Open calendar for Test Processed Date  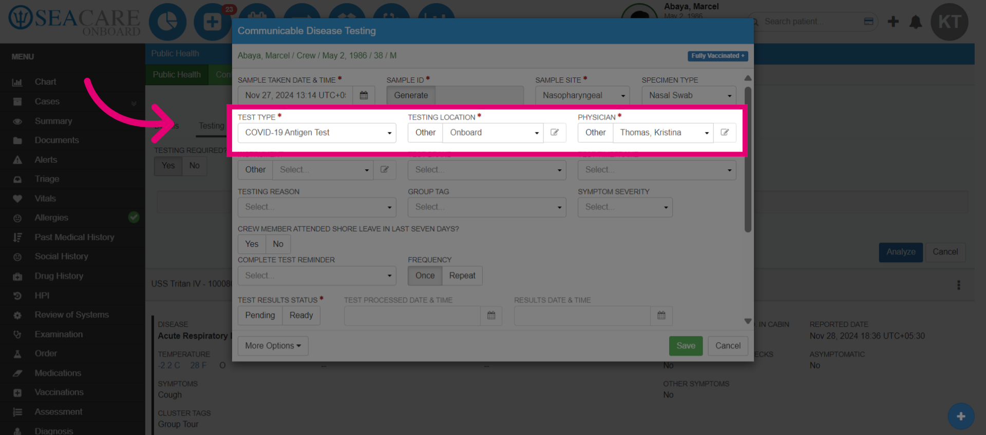pyautogui.click(x=491, y=315)
